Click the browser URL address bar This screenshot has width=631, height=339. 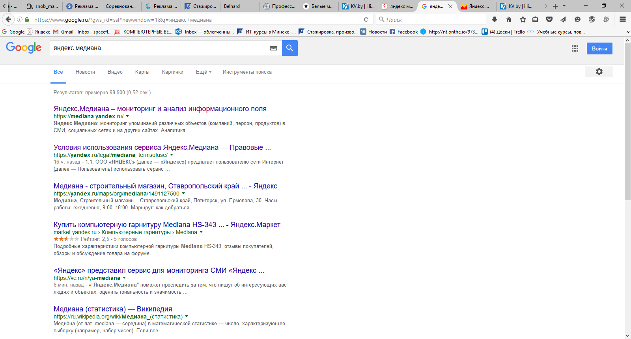click(x=195, y=19)
